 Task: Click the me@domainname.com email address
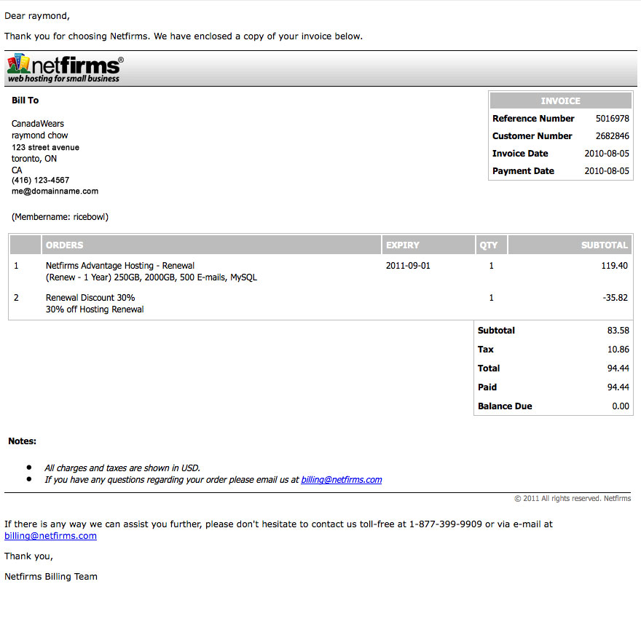click(x=55, y=192)
